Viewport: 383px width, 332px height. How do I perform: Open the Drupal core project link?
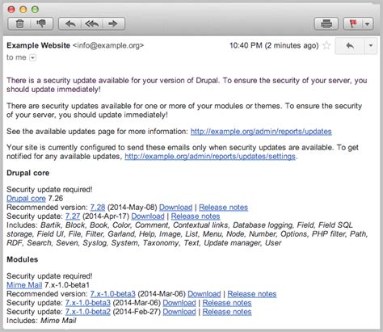(26, 199)
